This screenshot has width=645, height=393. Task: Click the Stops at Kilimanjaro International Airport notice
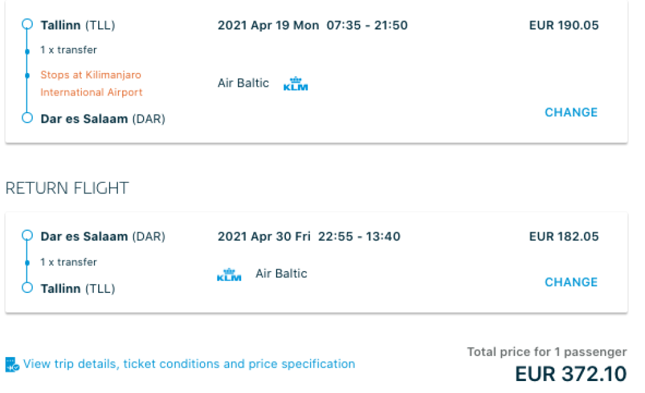pyautogui.click(x=91, y=84)
